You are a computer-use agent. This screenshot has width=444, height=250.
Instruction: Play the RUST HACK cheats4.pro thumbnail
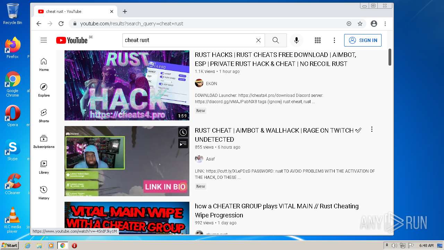tap(127, 85)
